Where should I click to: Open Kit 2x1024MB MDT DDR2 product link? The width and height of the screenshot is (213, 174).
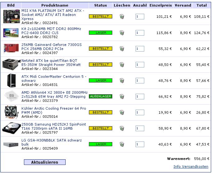click(51, 31)
